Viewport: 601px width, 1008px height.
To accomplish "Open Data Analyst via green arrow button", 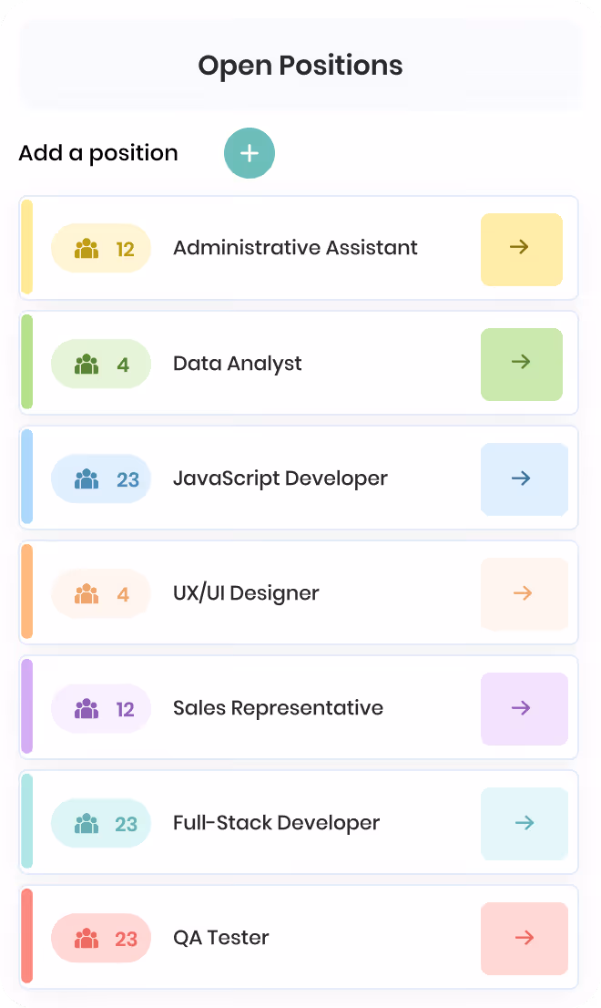I will [522, 365].
